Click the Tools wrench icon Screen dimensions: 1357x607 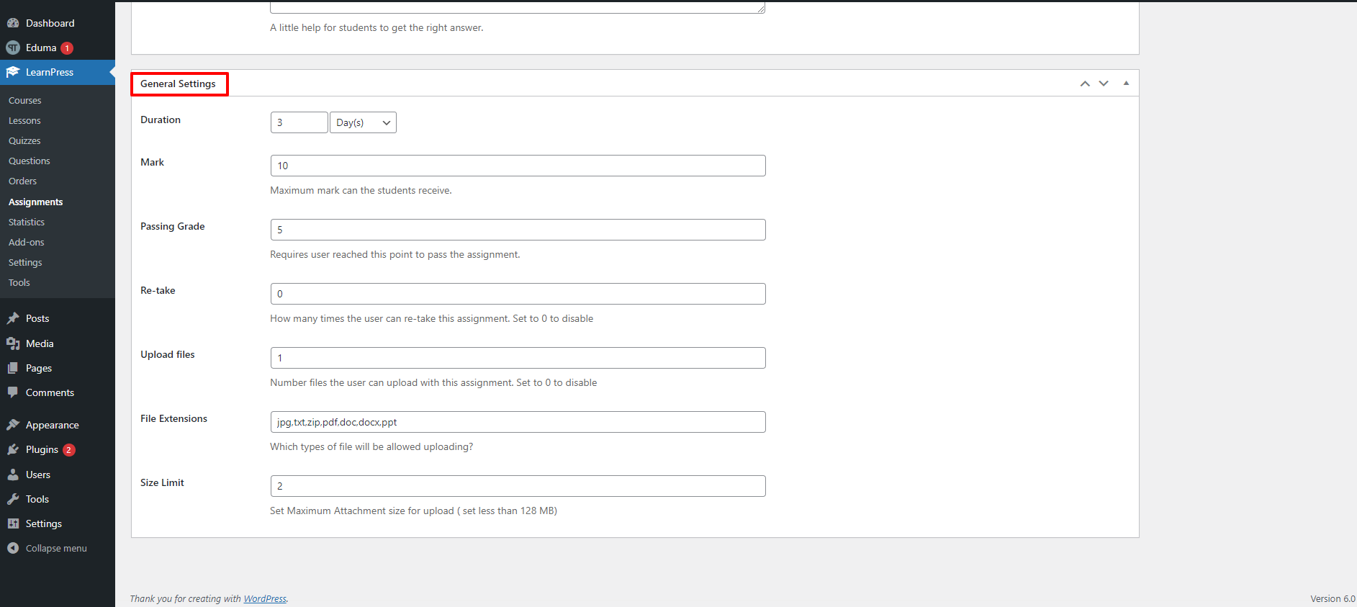13,499
